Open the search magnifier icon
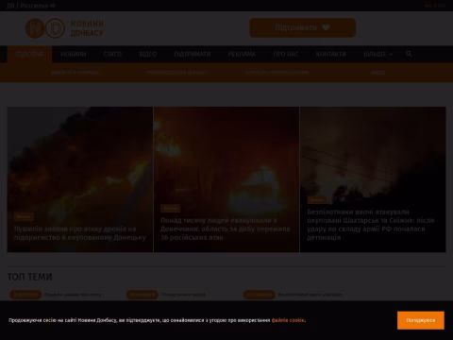Screen dimensions: 453x340 (x=409, y=54)
